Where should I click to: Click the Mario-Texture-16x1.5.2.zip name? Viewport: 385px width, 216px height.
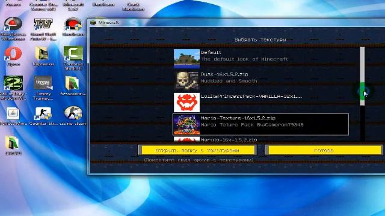pos(238,118)
